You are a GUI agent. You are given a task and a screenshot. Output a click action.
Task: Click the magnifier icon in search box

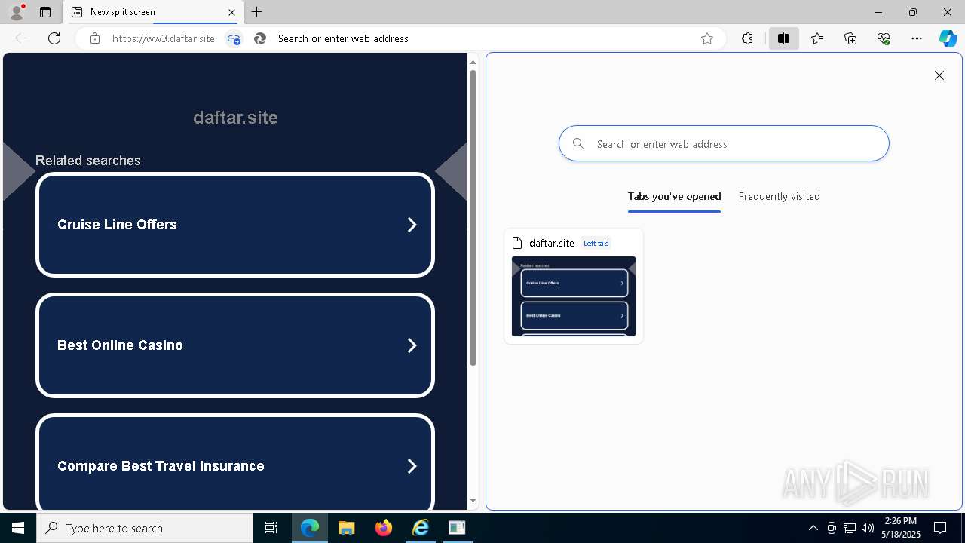pyautogui.click(x=578, y=143)
